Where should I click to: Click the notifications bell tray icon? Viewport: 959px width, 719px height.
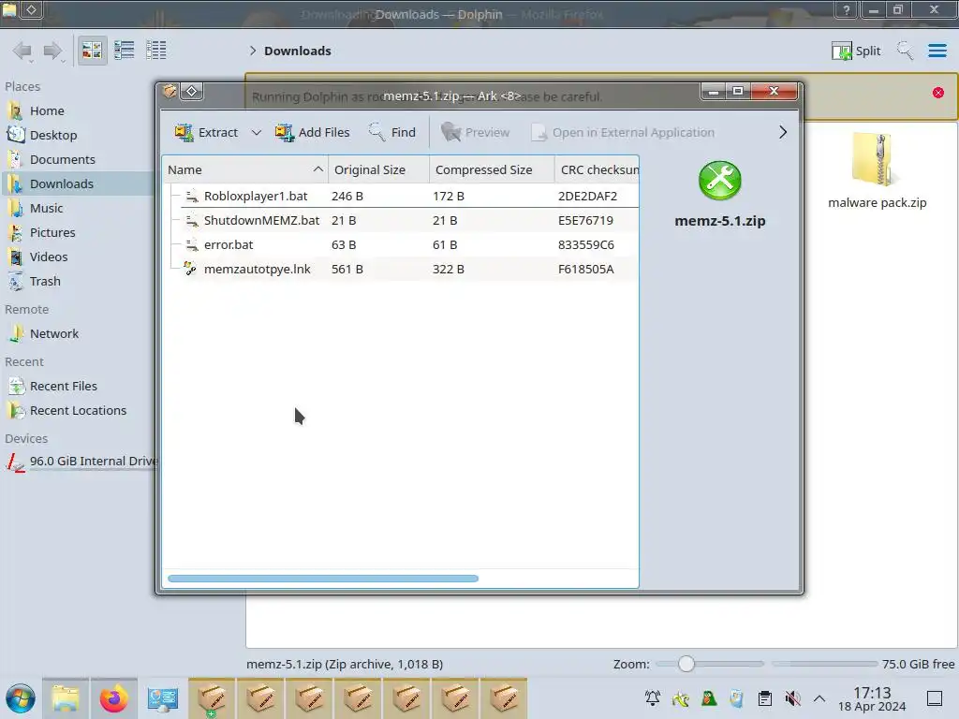(x=653, y=698)
